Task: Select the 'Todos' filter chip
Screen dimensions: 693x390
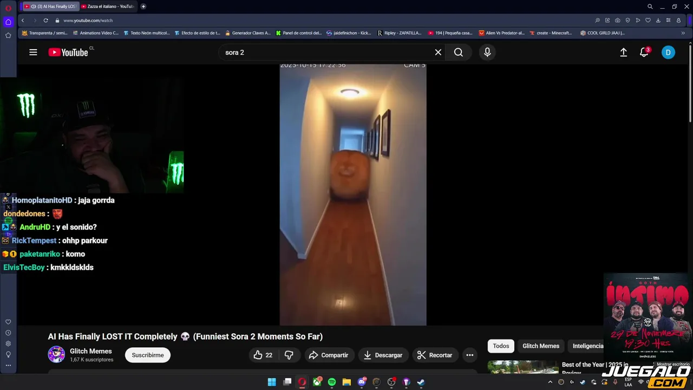Action: [x=501, y=346]
